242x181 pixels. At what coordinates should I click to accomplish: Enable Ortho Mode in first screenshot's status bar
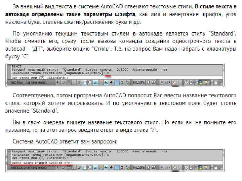(74, 83)
